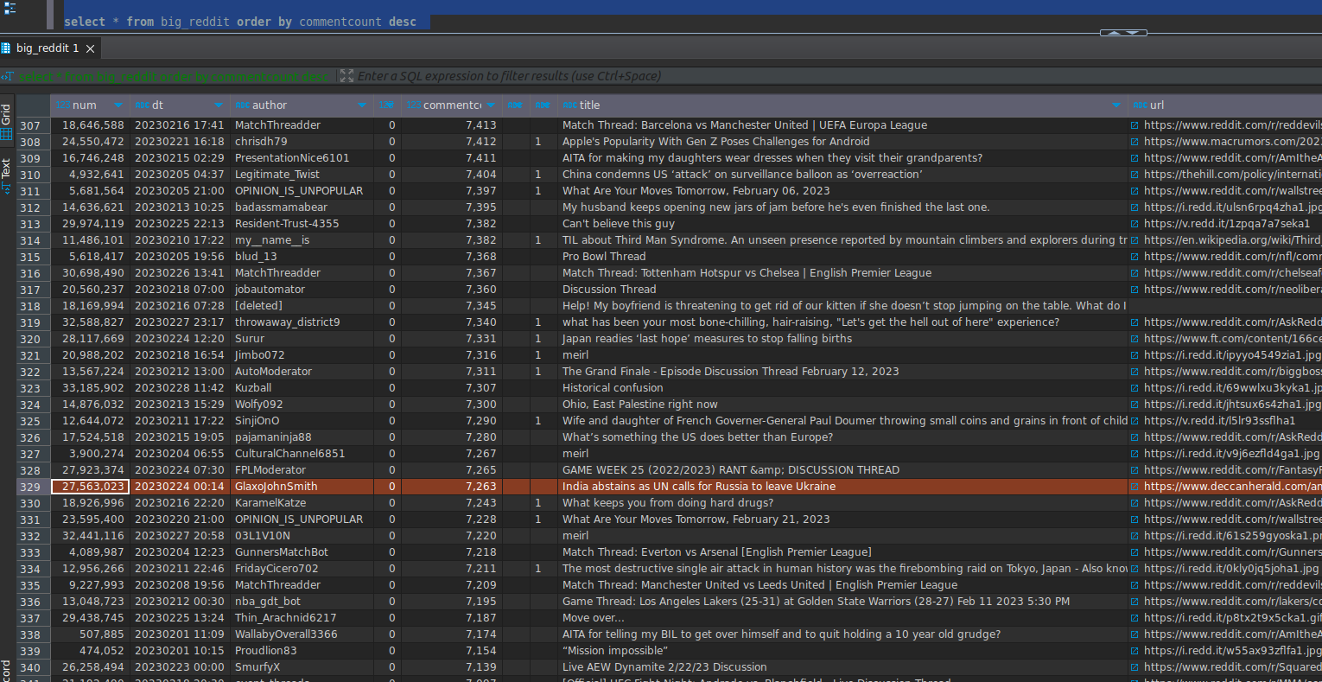Image resolution: width=1322 pixels, height=682 pixels.
Task: Open link icon for row 316 chelsea url
Action: 1135,273
